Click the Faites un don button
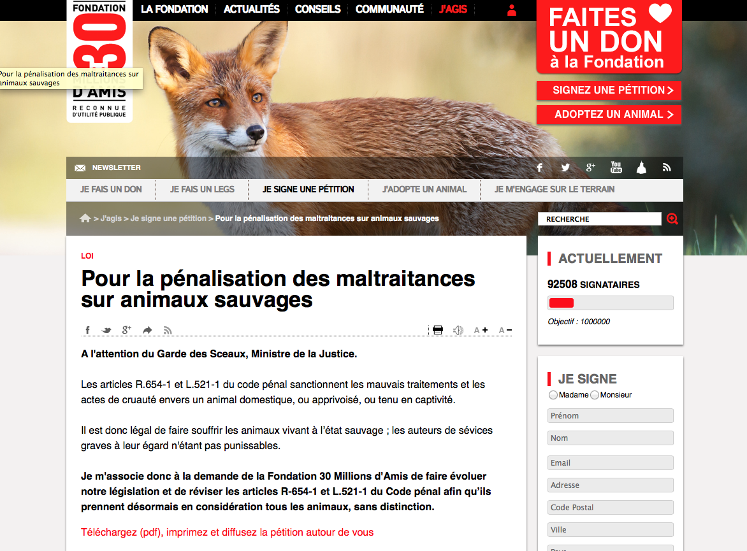The image size is (747, 551). [609, 37]
